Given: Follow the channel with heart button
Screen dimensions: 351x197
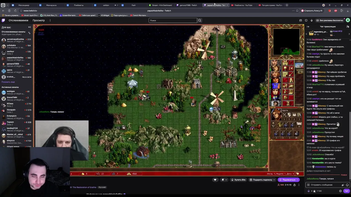Looking at the screenshot, I should (215, 180).
